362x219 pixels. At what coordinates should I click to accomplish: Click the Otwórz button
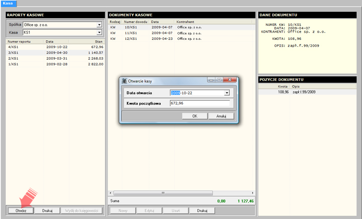pos(21,211)
